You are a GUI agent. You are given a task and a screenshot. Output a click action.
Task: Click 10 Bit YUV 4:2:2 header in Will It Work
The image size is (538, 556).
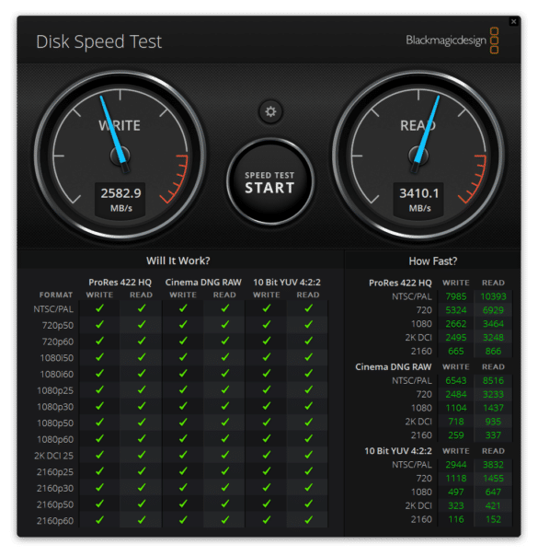[287, 283]
